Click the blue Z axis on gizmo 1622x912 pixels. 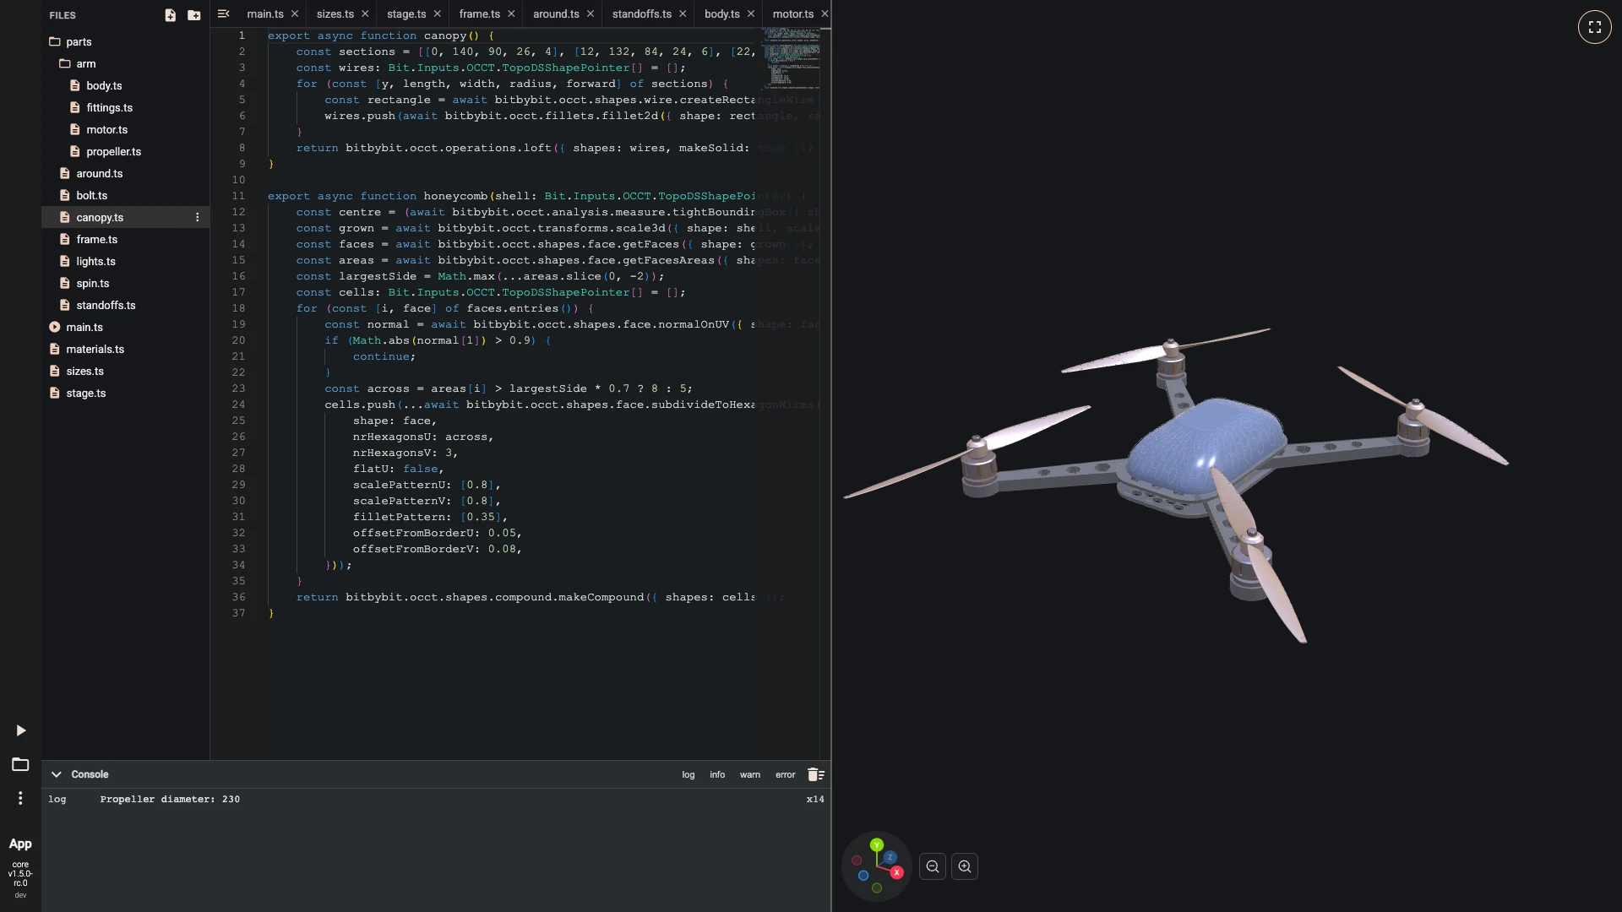(890, 857)
